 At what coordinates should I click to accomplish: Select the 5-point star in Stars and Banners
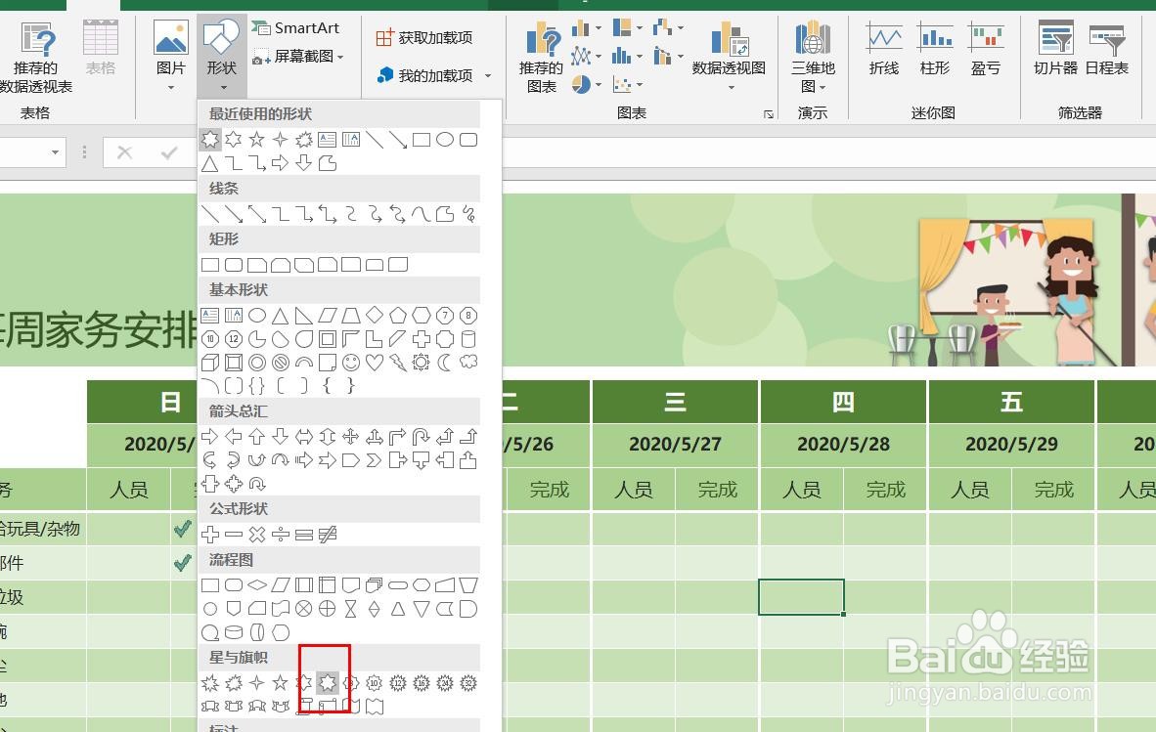[280, 683]
